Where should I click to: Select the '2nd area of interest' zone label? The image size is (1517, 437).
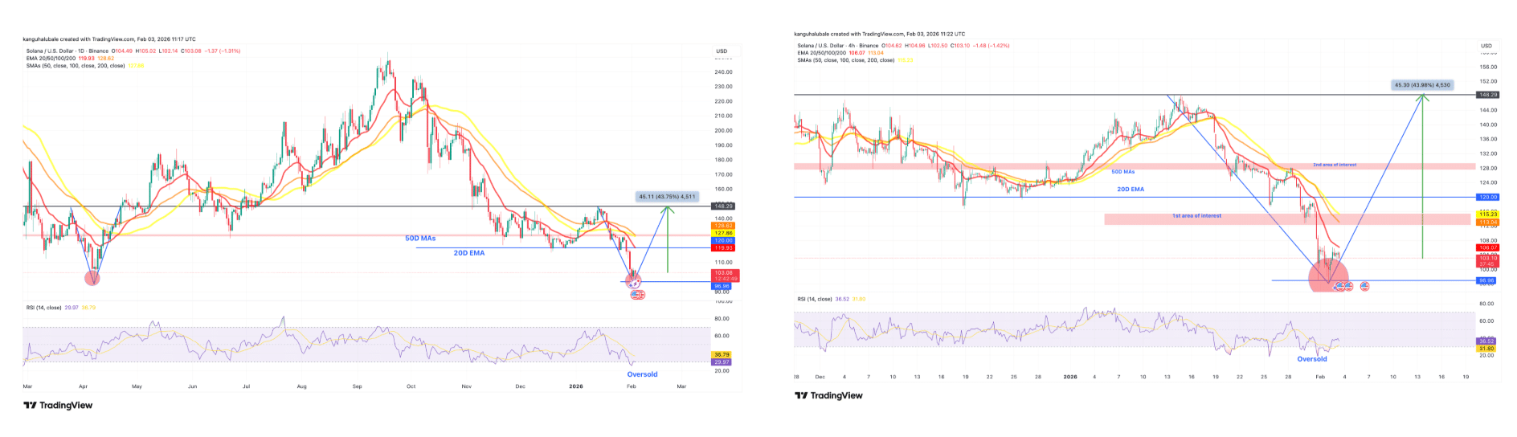coord(1334,165)
